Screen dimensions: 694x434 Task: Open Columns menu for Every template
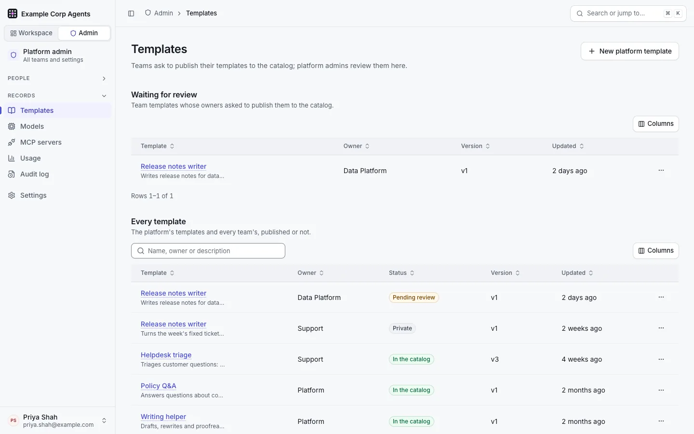point(656,251)
